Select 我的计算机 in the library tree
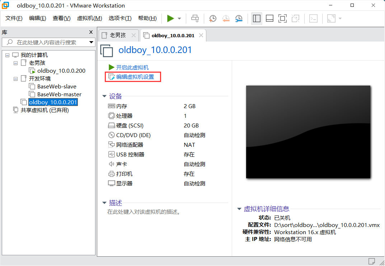The height and width of the screenshot is (266, 385). click(34, 55)
